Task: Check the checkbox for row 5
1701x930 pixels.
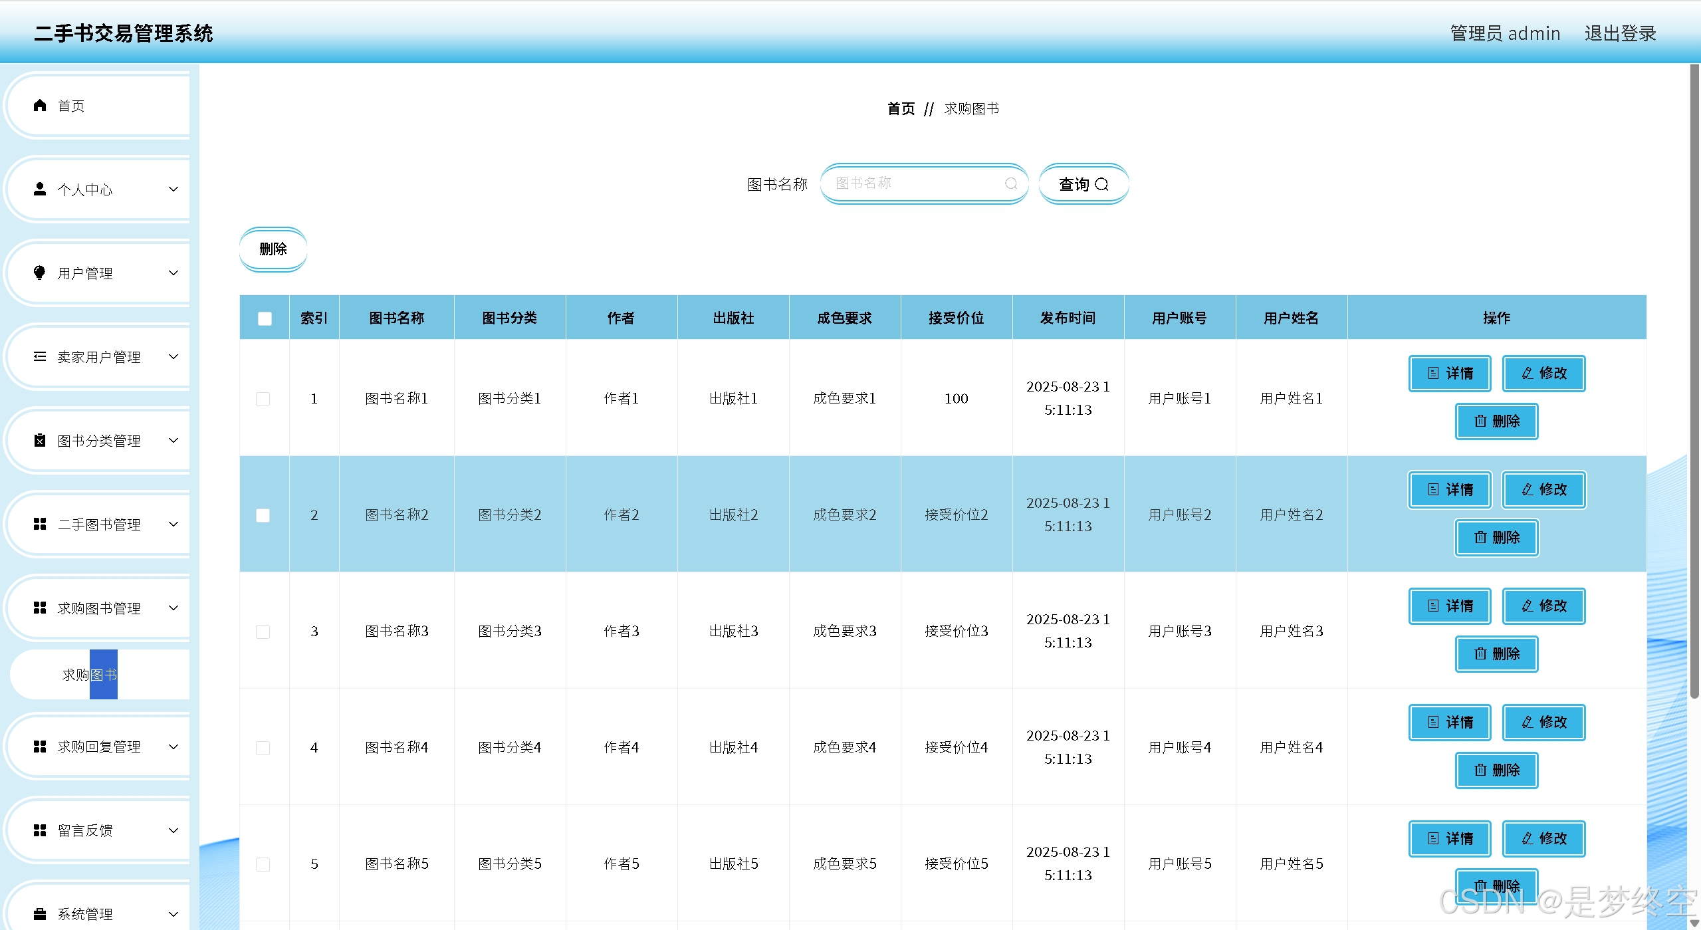Action: coord(263,864)
